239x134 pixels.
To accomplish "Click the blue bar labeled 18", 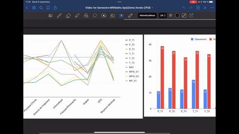I will coord(193,94).
